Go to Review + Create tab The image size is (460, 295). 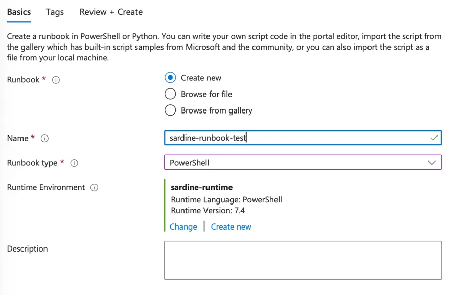[111, 12]
